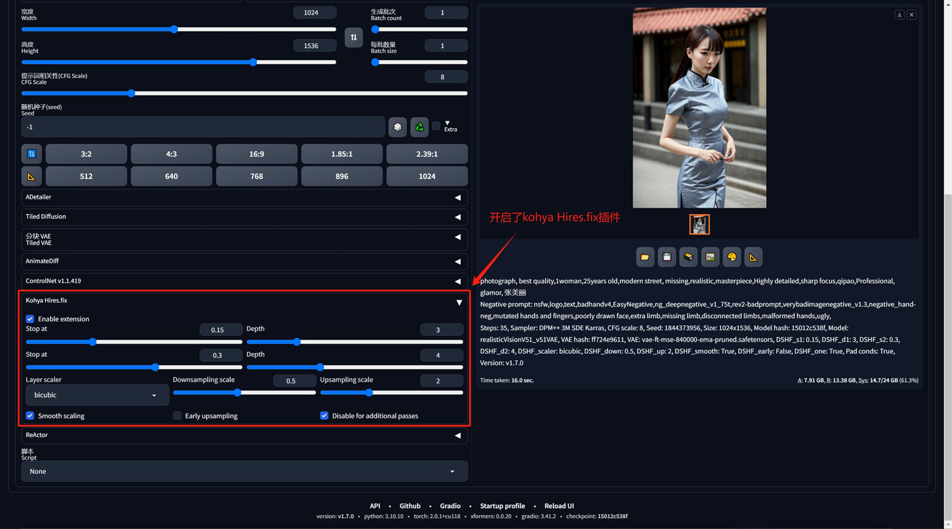Open the Layer scaler bicubic dropdown
The width and height of the screenshot is (952, 529).
(96, 395)
